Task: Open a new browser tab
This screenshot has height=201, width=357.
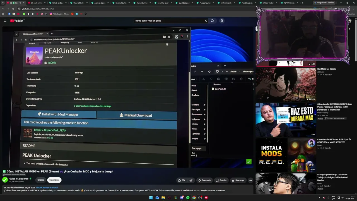Action: [302, 3]
